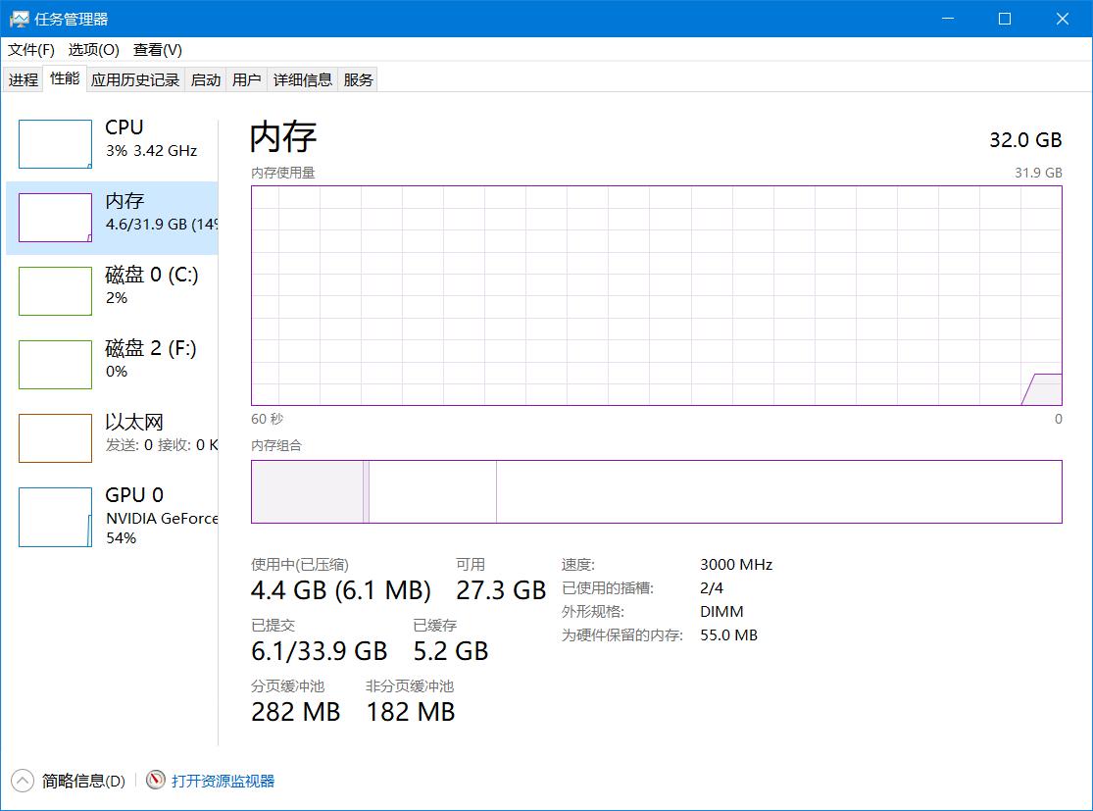Viewport: 1093px width, 811px height.
Task: Switch to the 服务 tab
Action: (x=358, y=79)
